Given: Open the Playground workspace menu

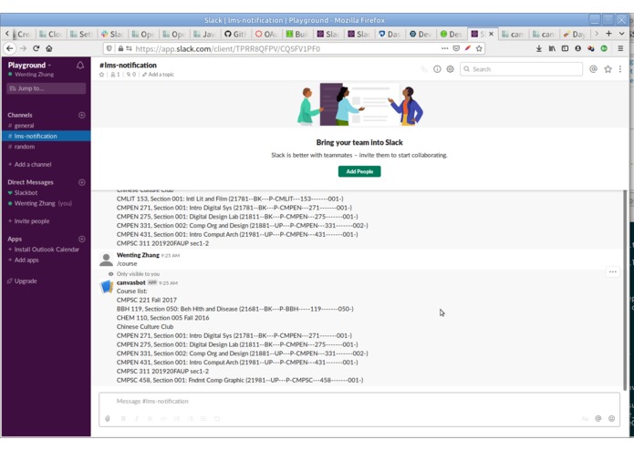Looking at the screenshot, I should pyautogui.click(x=29, y=65).
